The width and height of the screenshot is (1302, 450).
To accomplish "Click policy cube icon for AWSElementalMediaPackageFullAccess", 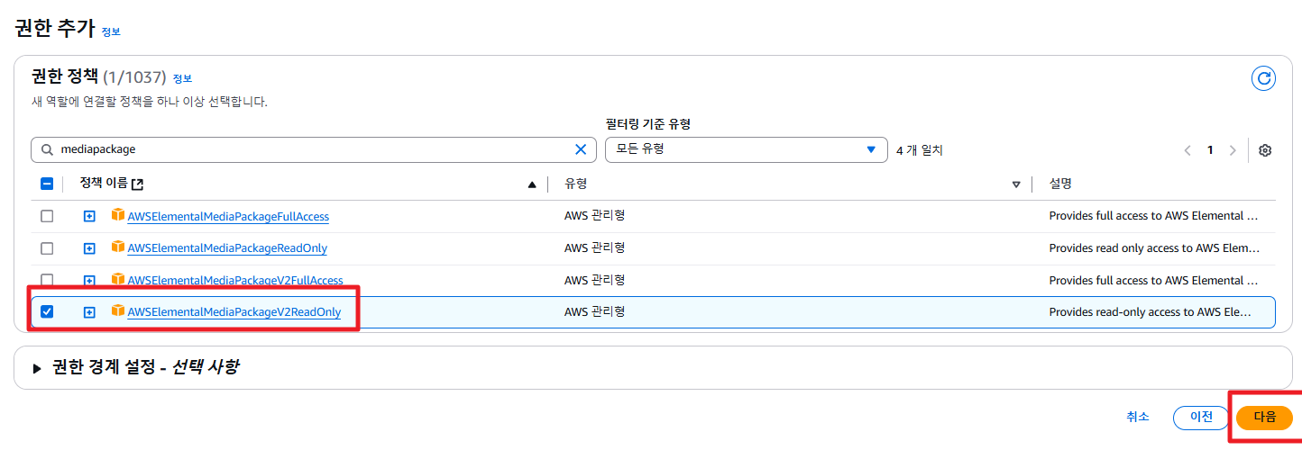I will (117, 215).
